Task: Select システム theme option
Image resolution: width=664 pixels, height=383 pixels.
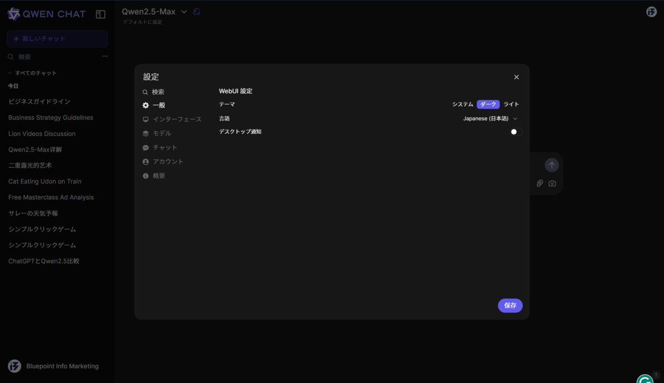Action: [x=463, y=104]
